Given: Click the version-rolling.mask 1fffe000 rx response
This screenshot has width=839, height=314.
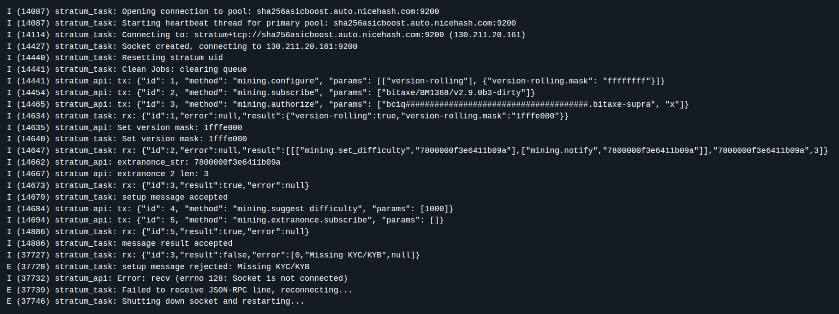Looking at the screenshot, I should [288, 116].
